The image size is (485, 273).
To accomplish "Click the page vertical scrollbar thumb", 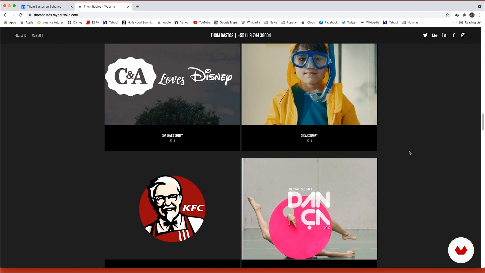I will 483,122.
